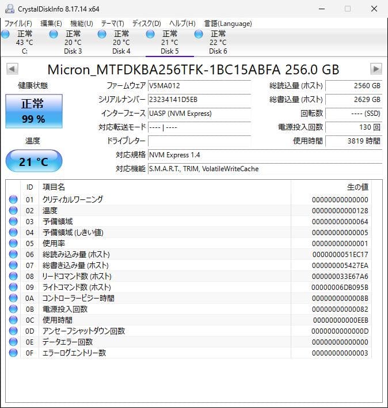Click the power-on count value 130 回
388x408 pixels.
(x=353, y=127)
